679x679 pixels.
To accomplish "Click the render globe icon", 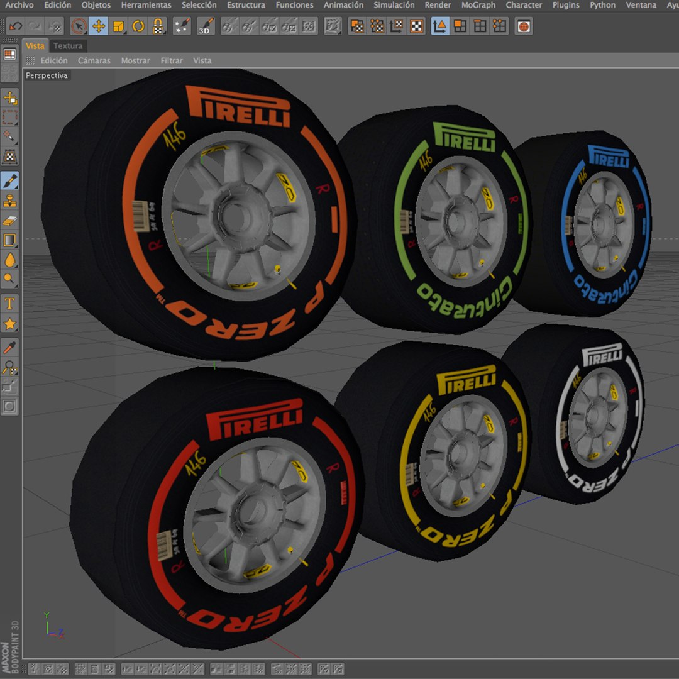I will pyautogui.click(x=524, y=26).
